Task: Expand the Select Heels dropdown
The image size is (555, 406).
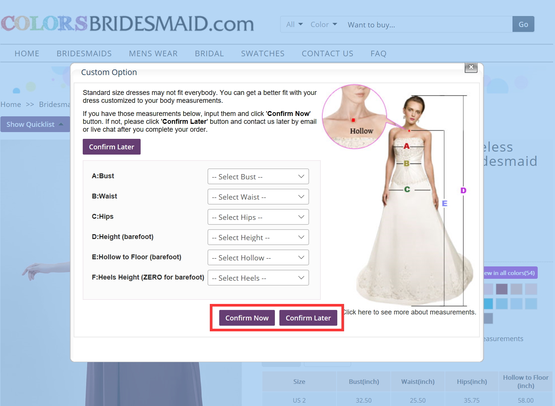Action: [258, 278]
